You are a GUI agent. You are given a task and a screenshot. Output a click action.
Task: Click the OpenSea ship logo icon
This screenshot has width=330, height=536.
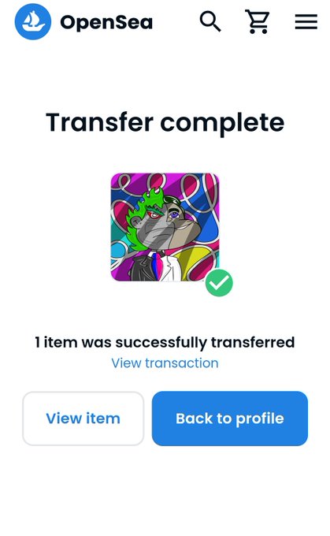click(x=33, y=21)
